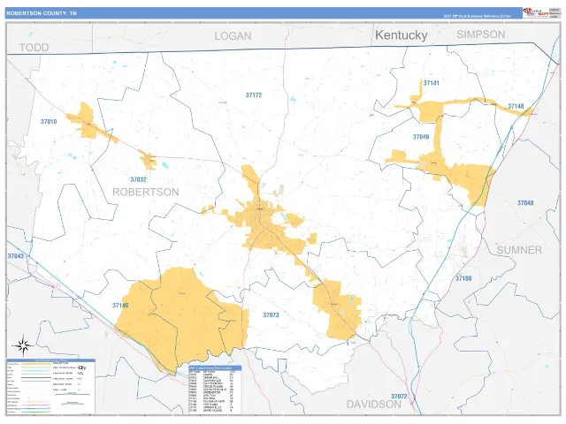This screenshot has width=566, height=424.
Task: Click ZIP code label '37073'
Action: click(x=271, y=315)
